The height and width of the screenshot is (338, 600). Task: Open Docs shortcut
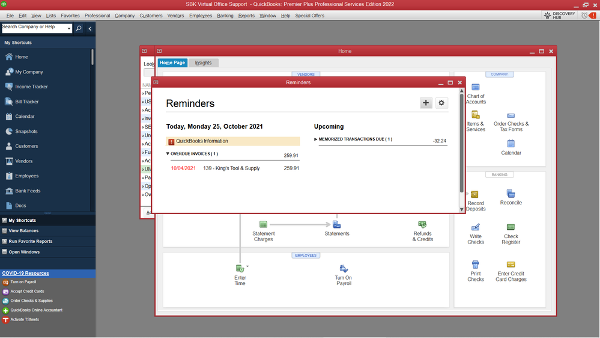16,206
